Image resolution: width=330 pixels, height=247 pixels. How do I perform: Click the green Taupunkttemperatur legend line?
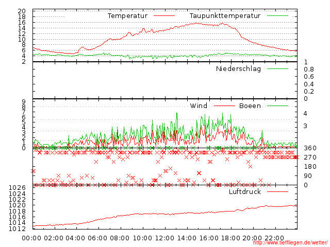(x=277, y=16)
